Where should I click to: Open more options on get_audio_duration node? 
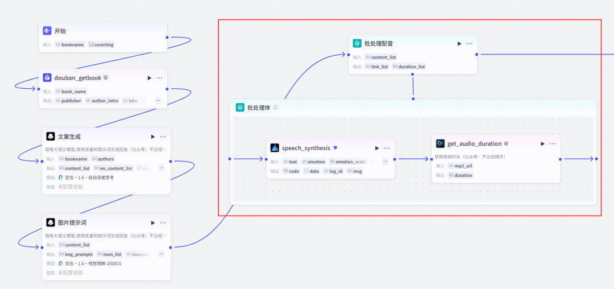[x=552, y=144]
